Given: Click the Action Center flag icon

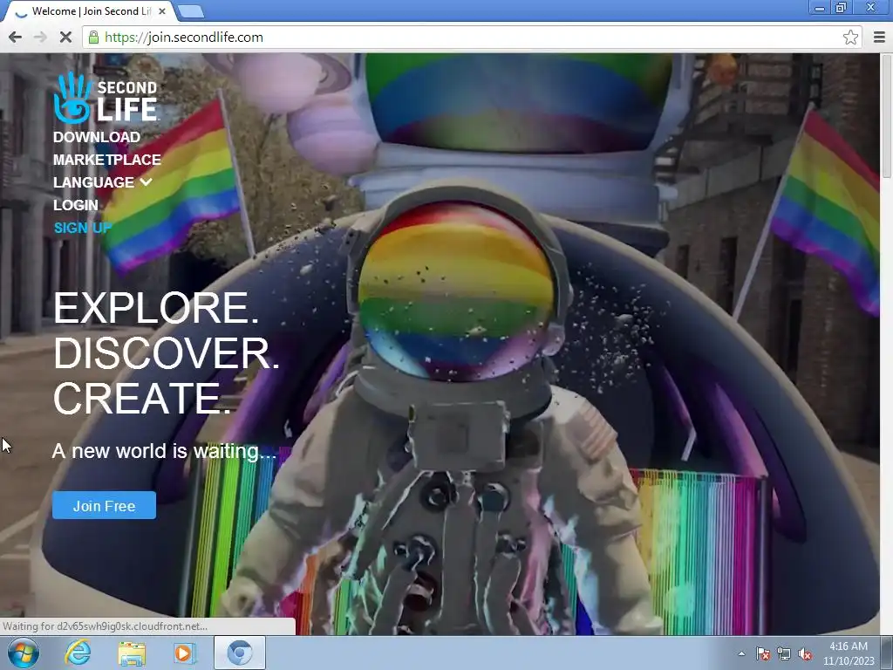Looking at the screenshot, I should click(x=763, y=653).
